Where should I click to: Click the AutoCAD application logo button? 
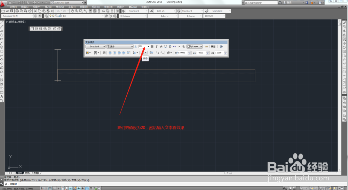(x=3, y=4)
